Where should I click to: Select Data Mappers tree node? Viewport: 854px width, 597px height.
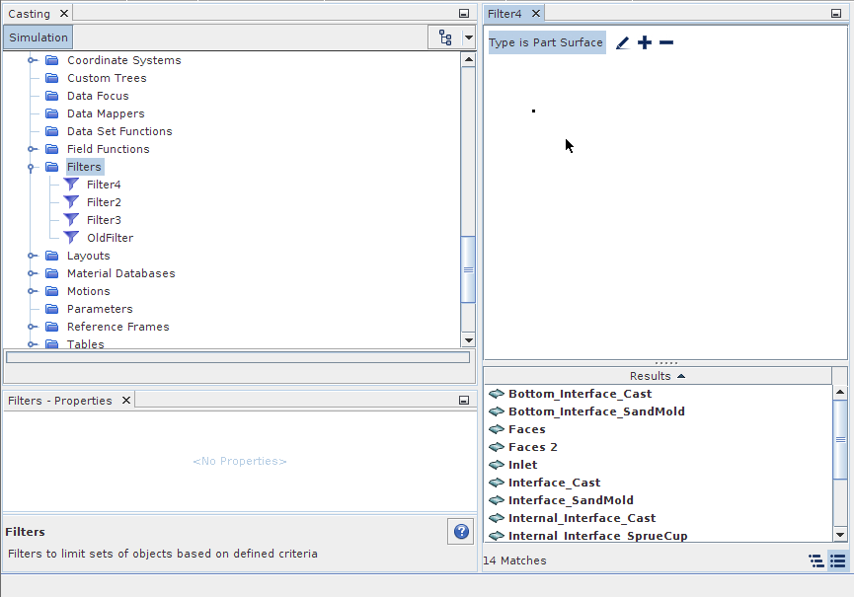106,113
